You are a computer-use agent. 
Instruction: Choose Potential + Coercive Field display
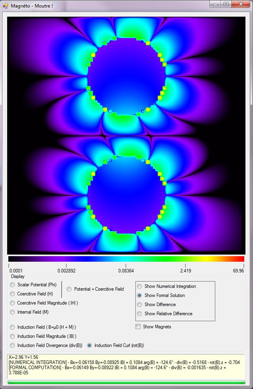(x=70, y=289)
